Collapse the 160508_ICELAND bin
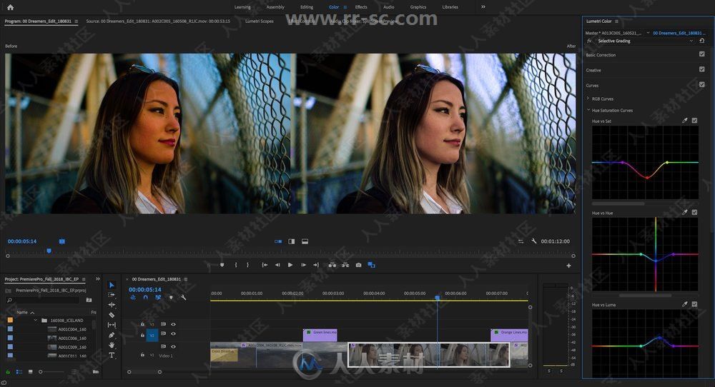Screen dimensions: 715x387 coord(35,320)
